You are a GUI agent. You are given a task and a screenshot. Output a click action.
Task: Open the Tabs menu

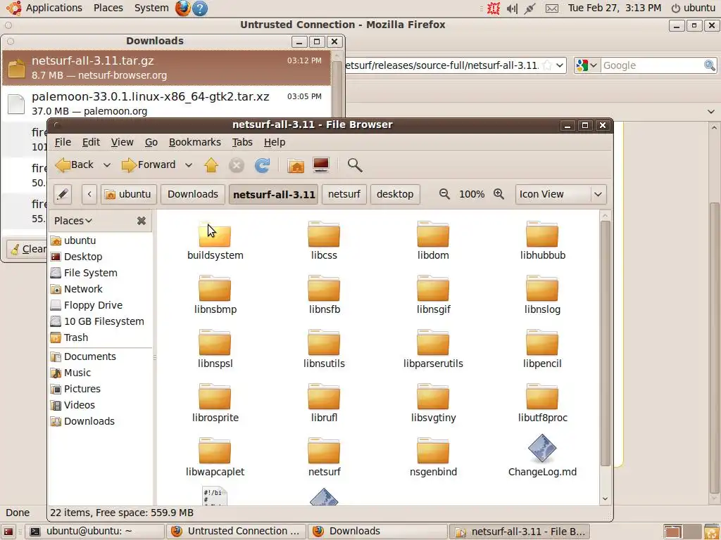242,142
